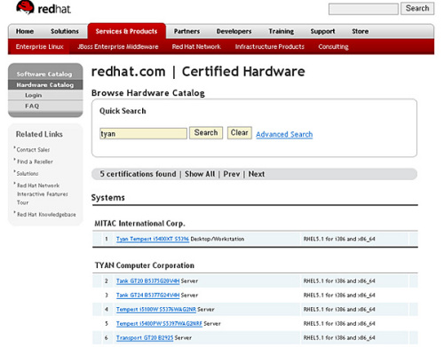Open the Home tab

click(25, 31)
